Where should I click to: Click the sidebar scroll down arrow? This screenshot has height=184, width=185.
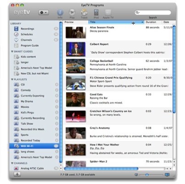(x=61, y=168)
